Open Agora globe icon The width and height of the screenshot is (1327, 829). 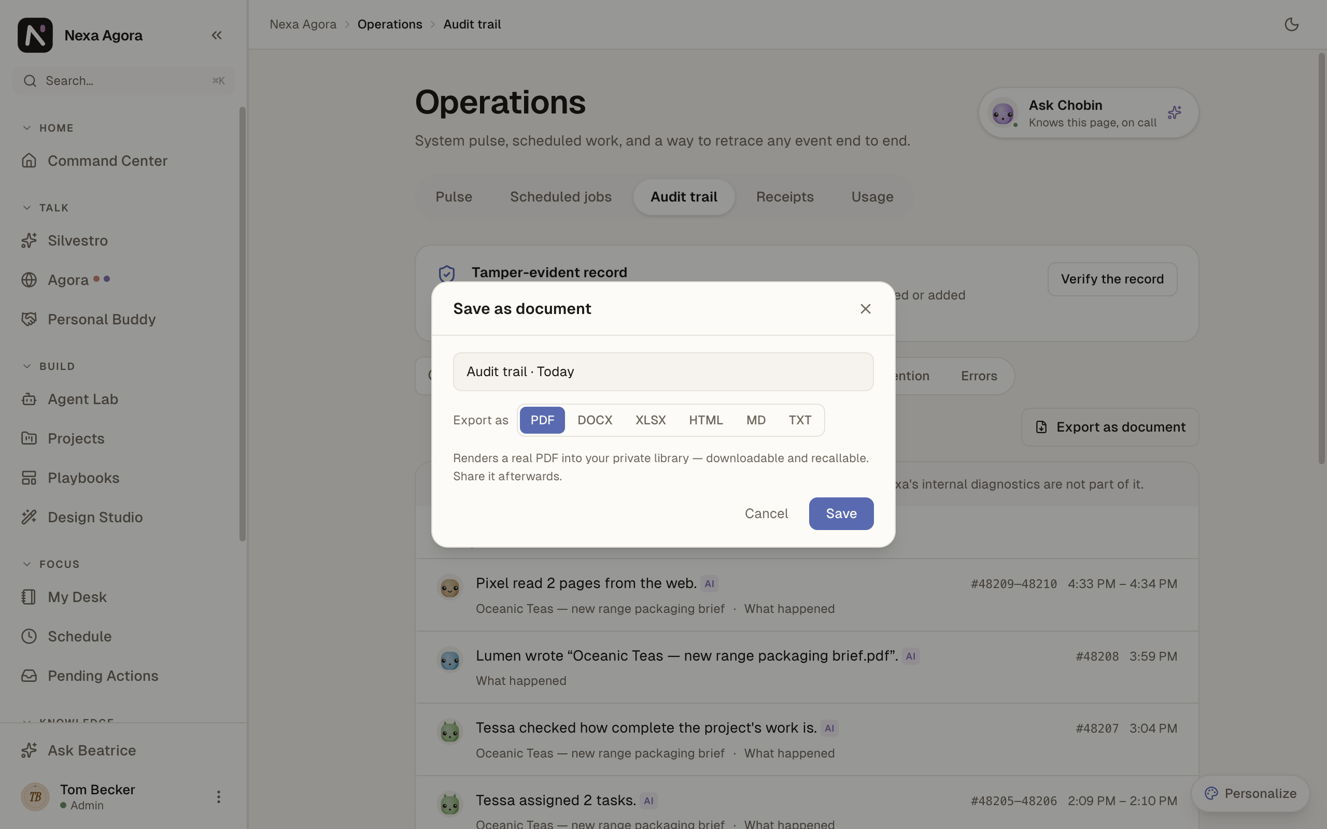tap(29, 280)
